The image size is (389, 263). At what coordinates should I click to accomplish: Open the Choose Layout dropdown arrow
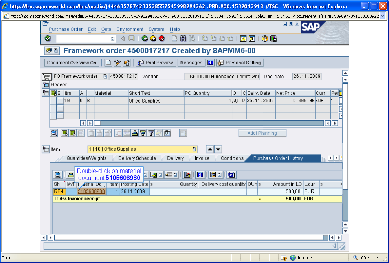(176, 175)
